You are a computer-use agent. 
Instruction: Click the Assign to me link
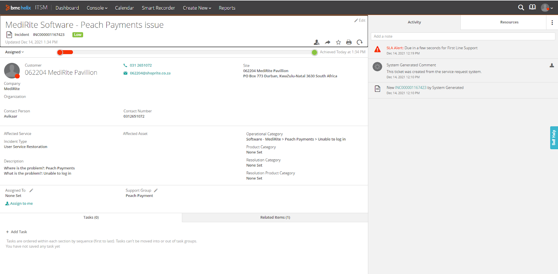19,203
